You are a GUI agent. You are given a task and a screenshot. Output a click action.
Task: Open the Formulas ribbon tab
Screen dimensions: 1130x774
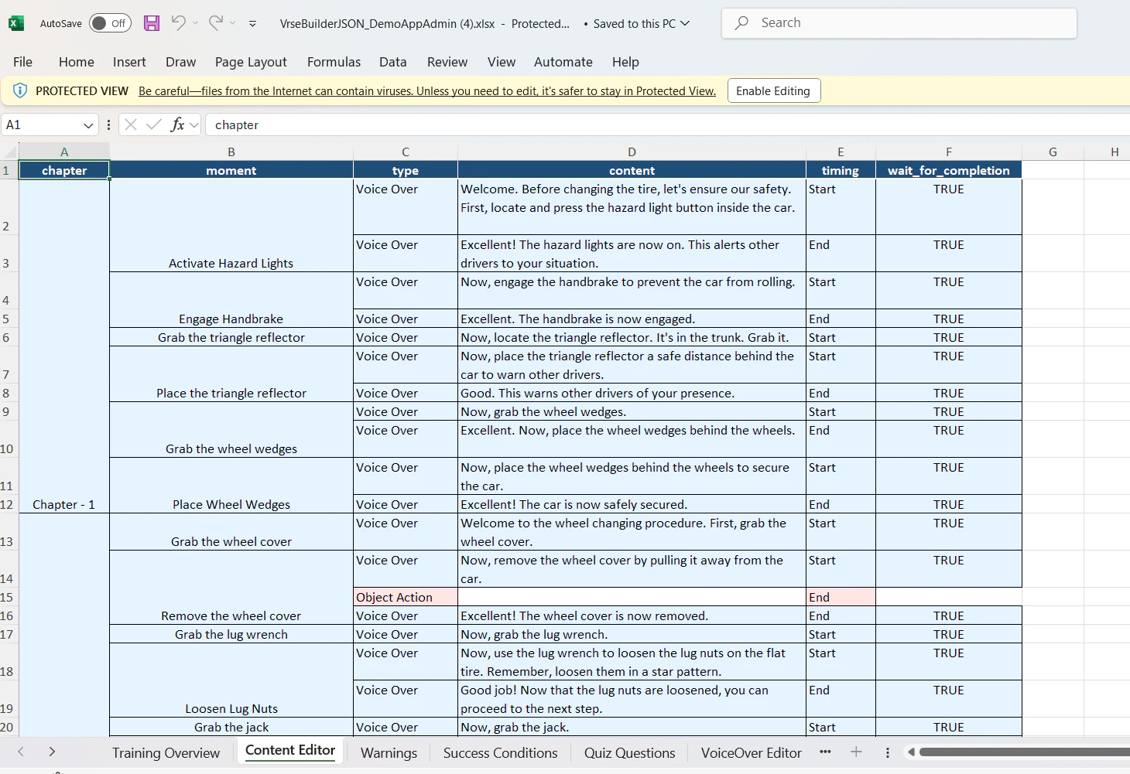[334, 62]
